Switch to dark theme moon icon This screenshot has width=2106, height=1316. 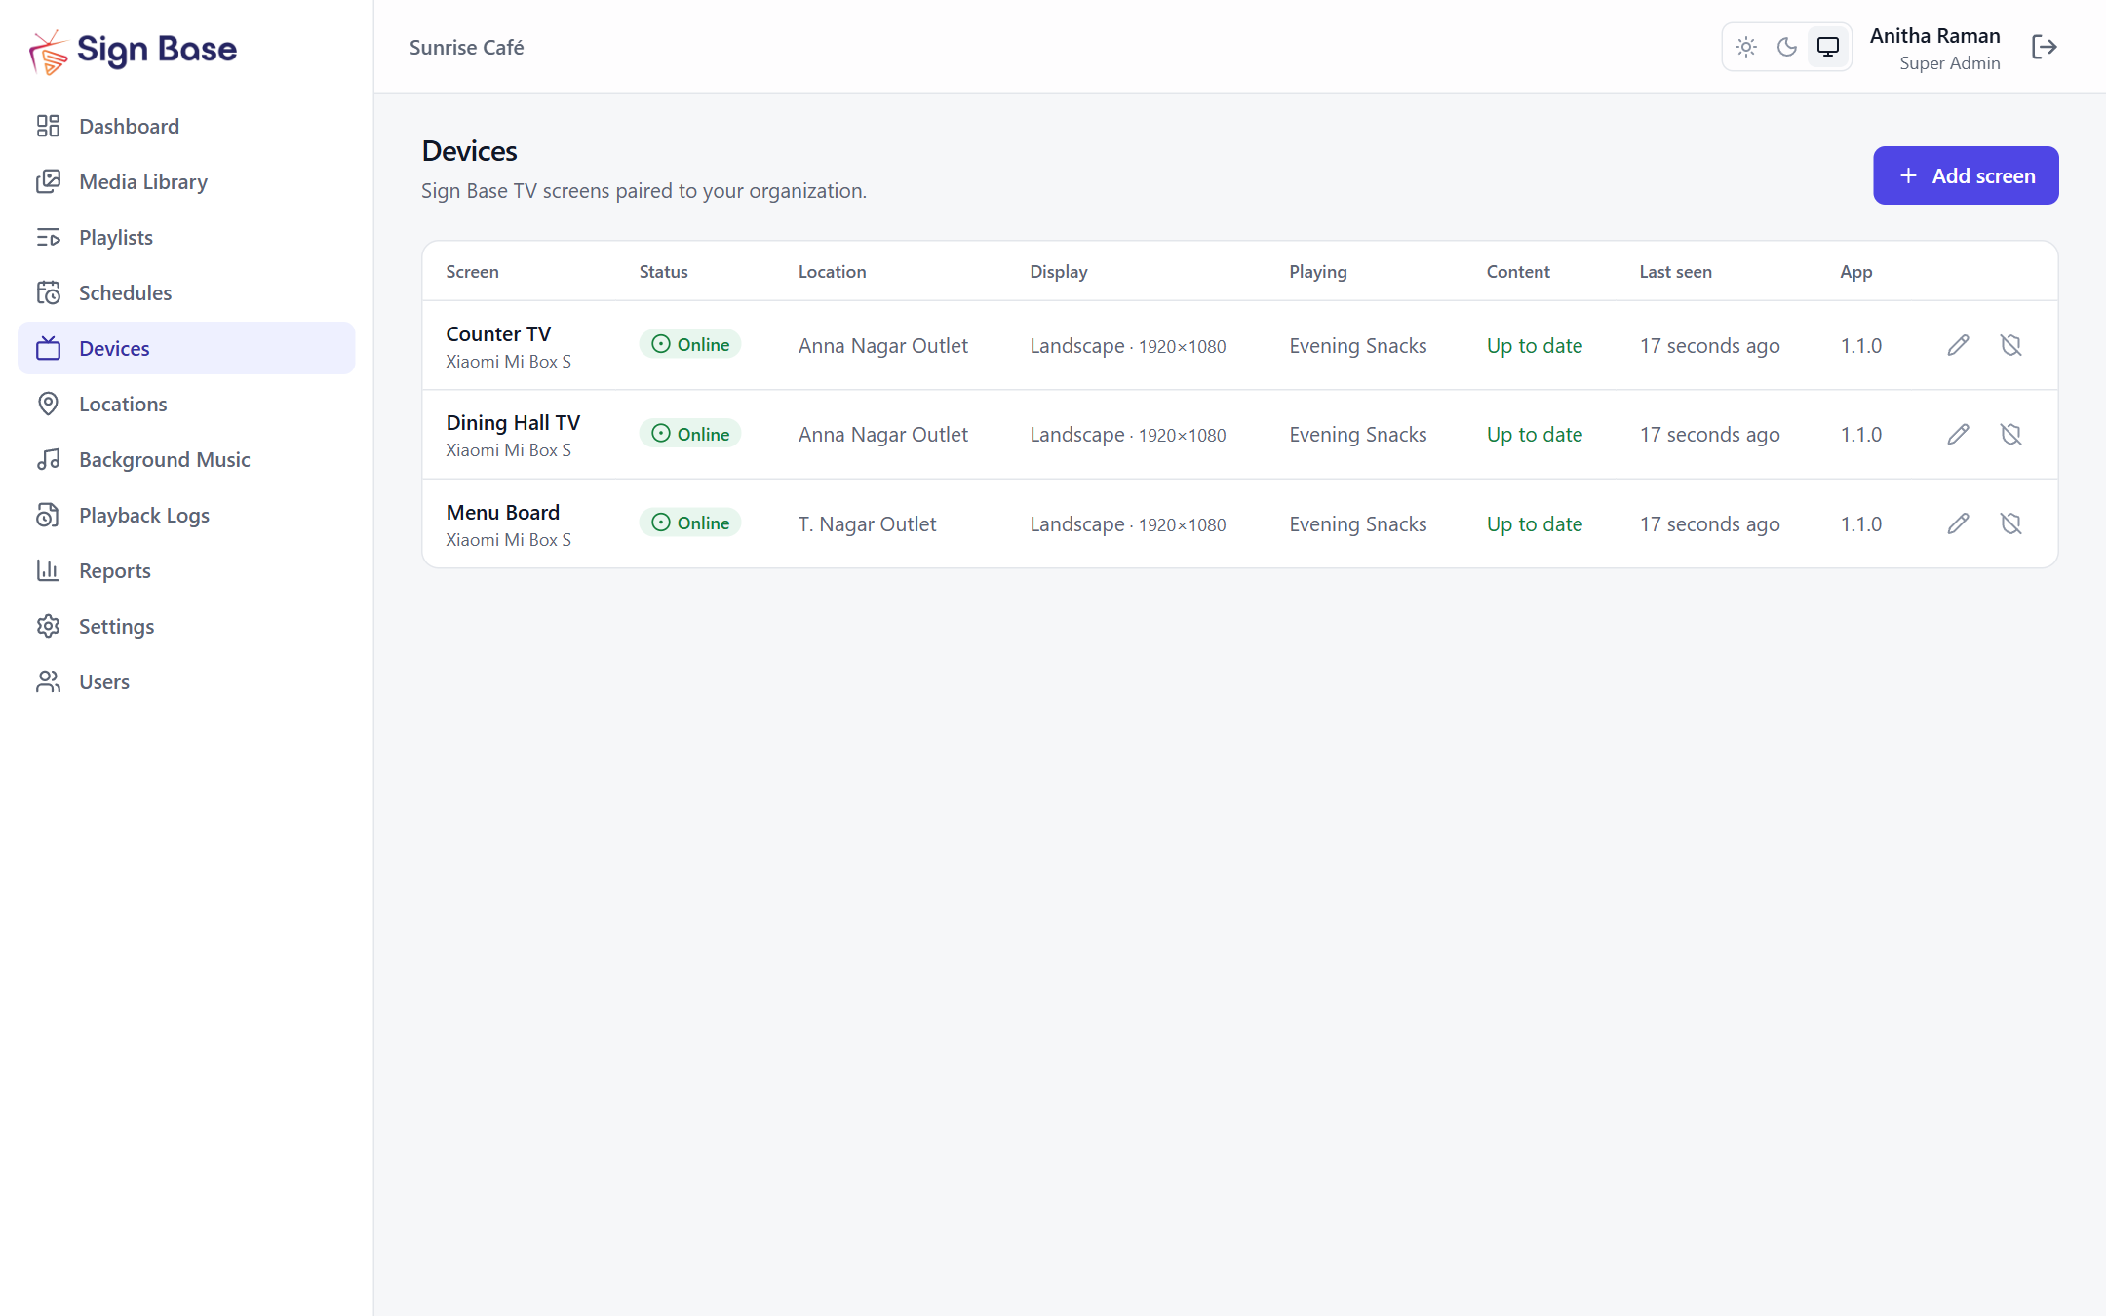(1787, 47)
